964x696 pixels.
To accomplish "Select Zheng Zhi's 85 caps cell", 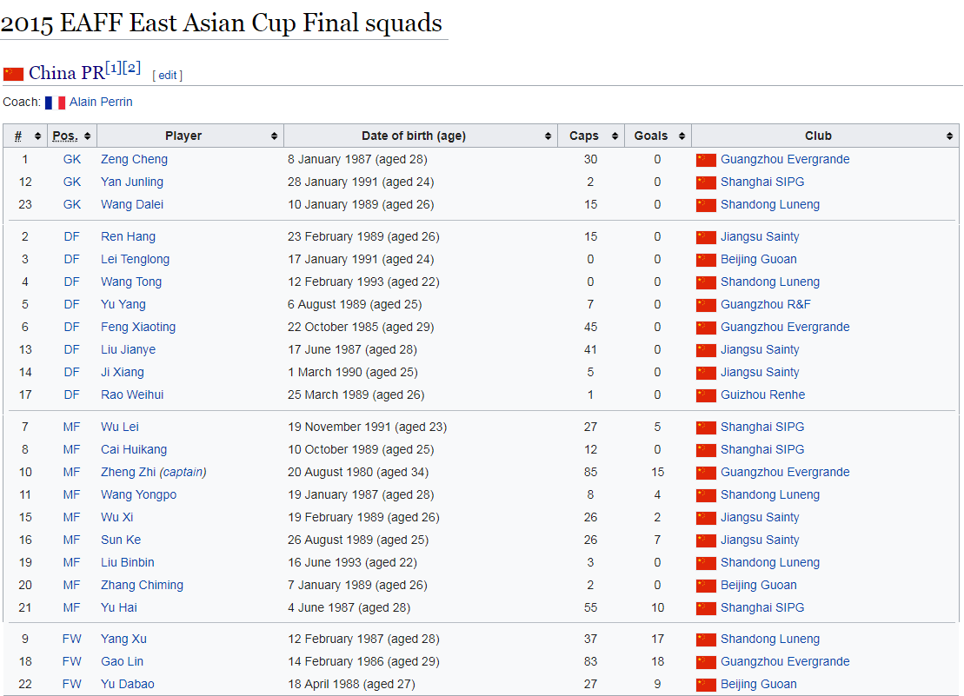I will click(591, 472).
